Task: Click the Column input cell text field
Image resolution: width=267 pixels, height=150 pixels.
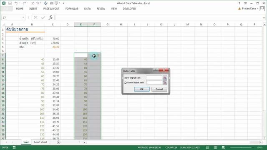Action: (x=154, y=82)
